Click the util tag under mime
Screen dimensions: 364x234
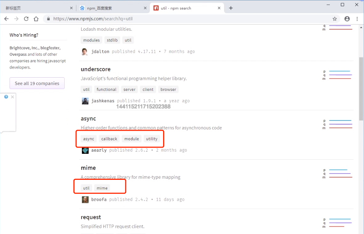(x=86, y=188)
